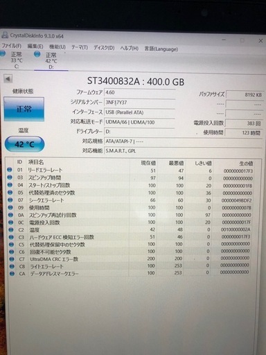Viewport: 266px width, 355px height.
Task: Select the C: drive status circle
Action: click(x=3, y=54)
